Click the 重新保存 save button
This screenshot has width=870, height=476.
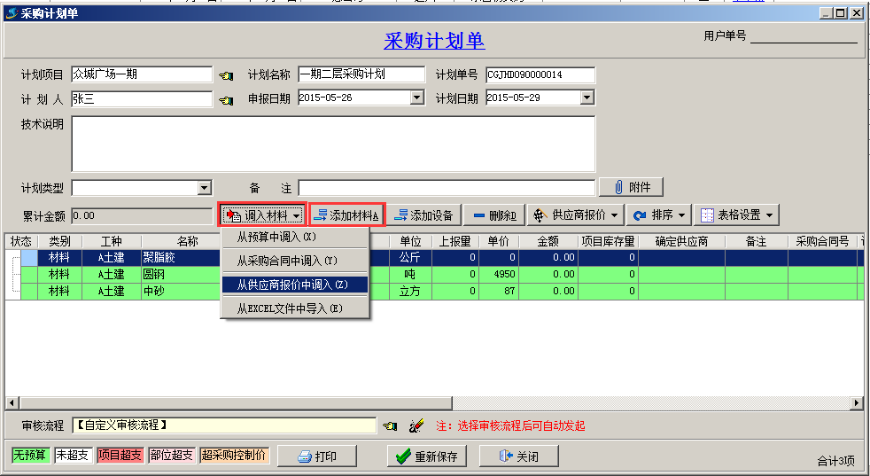click(x=429, y=456)
